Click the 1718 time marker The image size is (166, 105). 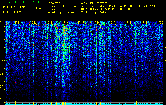128,23
